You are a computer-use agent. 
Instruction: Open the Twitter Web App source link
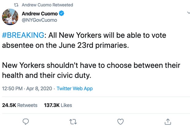[x=75, y=88]
